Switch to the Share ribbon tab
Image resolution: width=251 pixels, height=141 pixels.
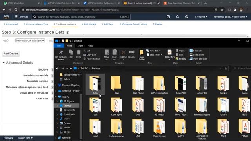point(80,46)
